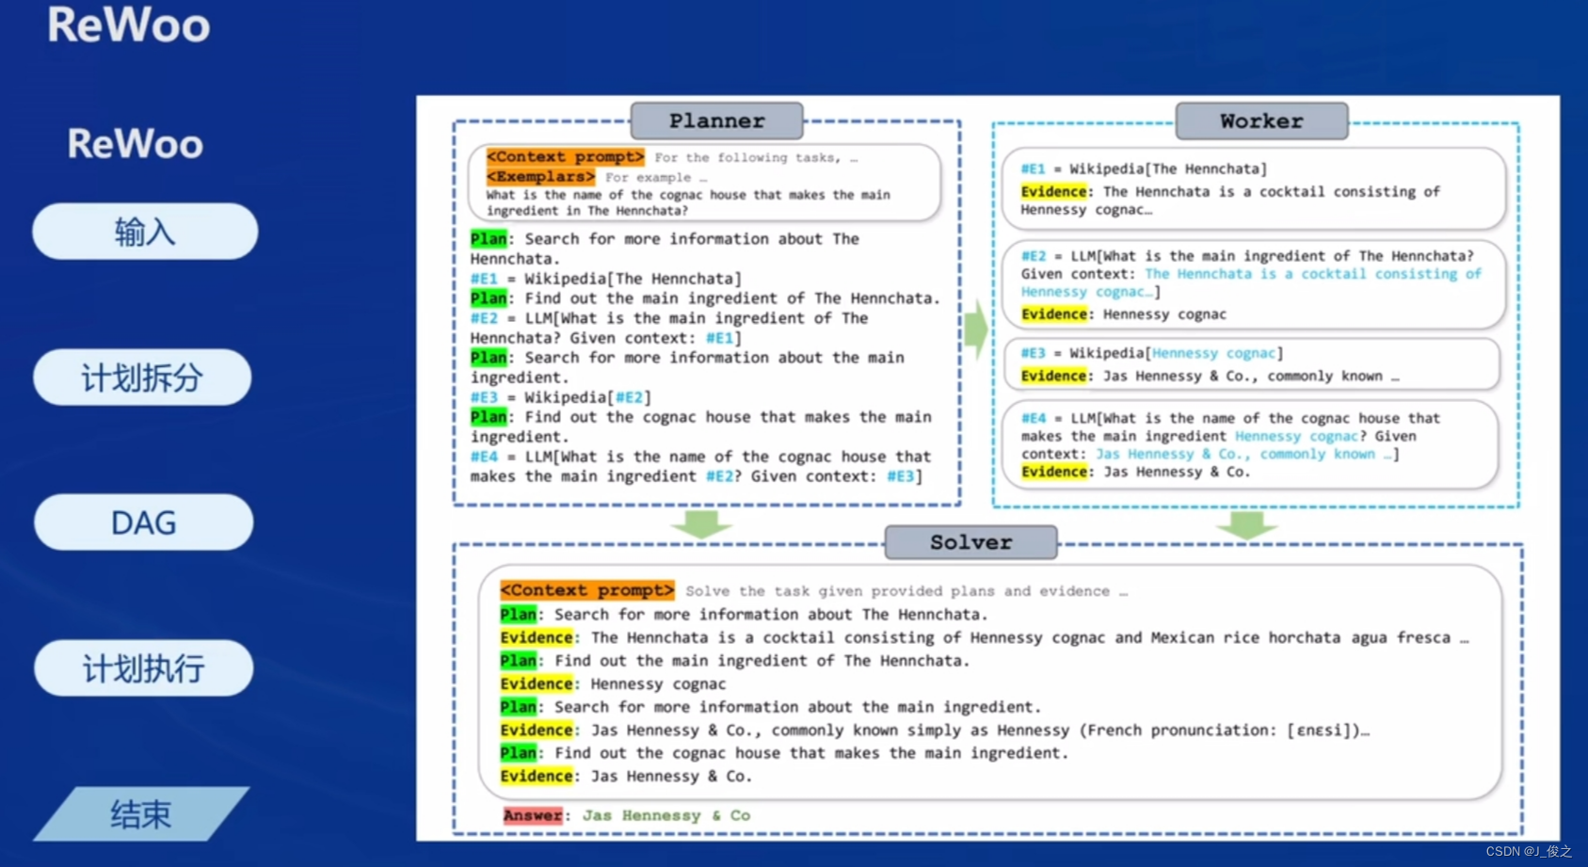The height and width of the screenshot is (867, 1588).
Task: Click the Planner header label
Action: [x=717, y=121]
